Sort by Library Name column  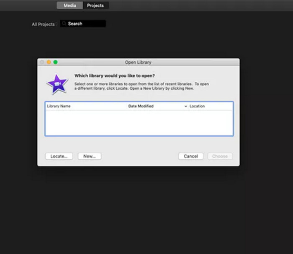pyautogui.click(x=86, y=106)
